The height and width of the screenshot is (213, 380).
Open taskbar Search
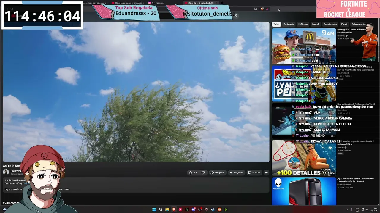pyautogui.click(x=161, y=209)
